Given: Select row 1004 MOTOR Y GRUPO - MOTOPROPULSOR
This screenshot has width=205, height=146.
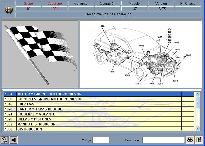Looking at the screenshot, I should 99,94.
